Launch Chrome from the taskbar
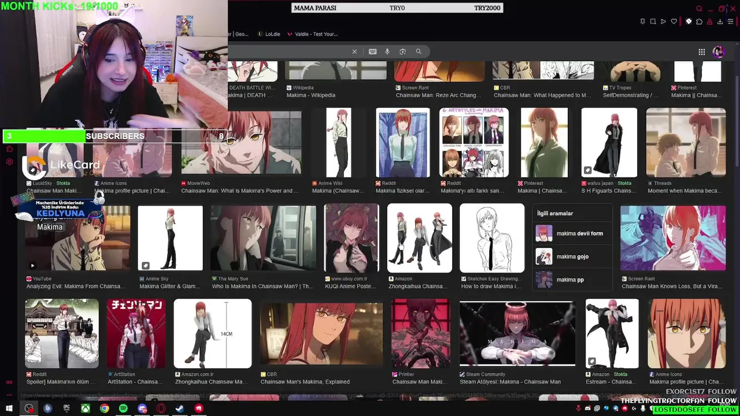The height and width of the screenshot is (416, 740). pyautogui.click(x=104, y=408)
